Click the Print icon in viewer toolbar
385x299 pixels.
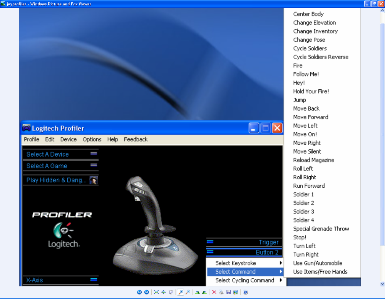[221, 292]
